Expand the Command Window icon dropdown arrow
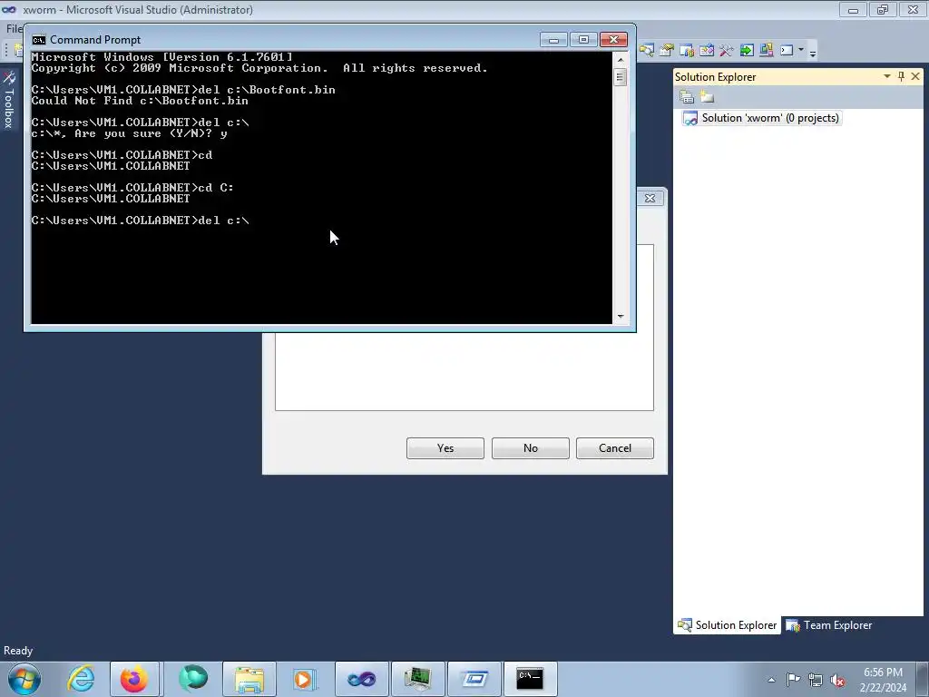 coord(801,51)
